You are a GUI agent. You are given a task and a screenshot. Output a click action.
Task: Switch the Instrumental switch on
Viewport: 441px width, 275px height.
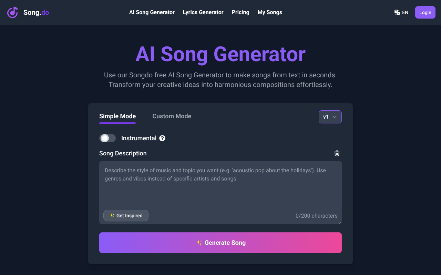point(107,138)
